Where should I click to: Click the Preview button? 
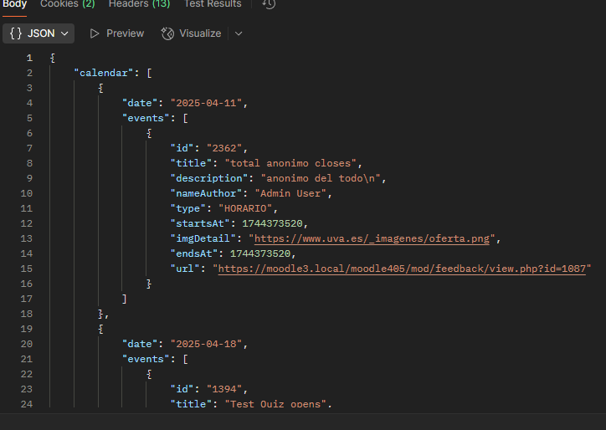tap(116, 33)
